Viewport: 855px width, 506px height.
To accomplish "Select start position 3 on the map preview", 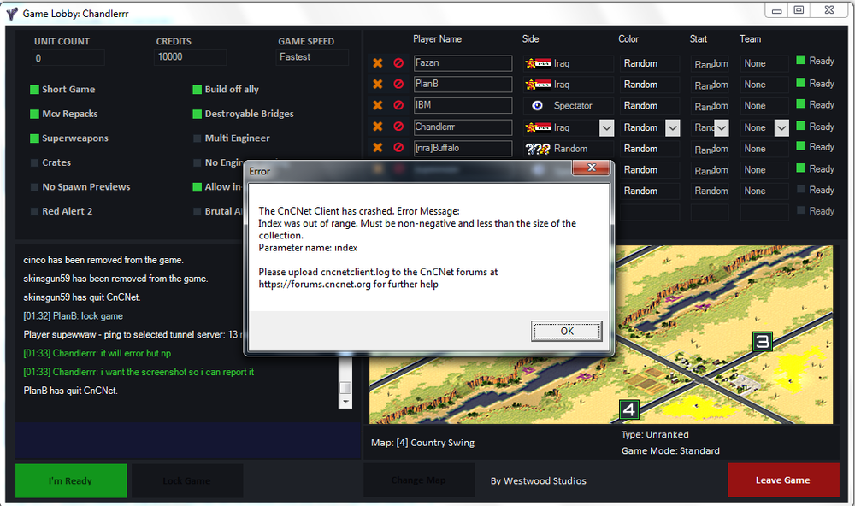I will coord(763,341).
